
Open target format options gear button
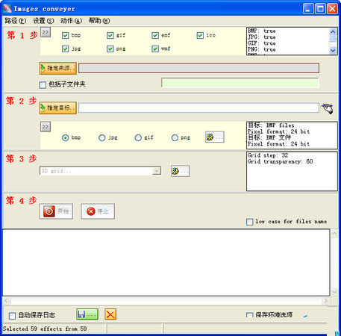pos(215,137)
